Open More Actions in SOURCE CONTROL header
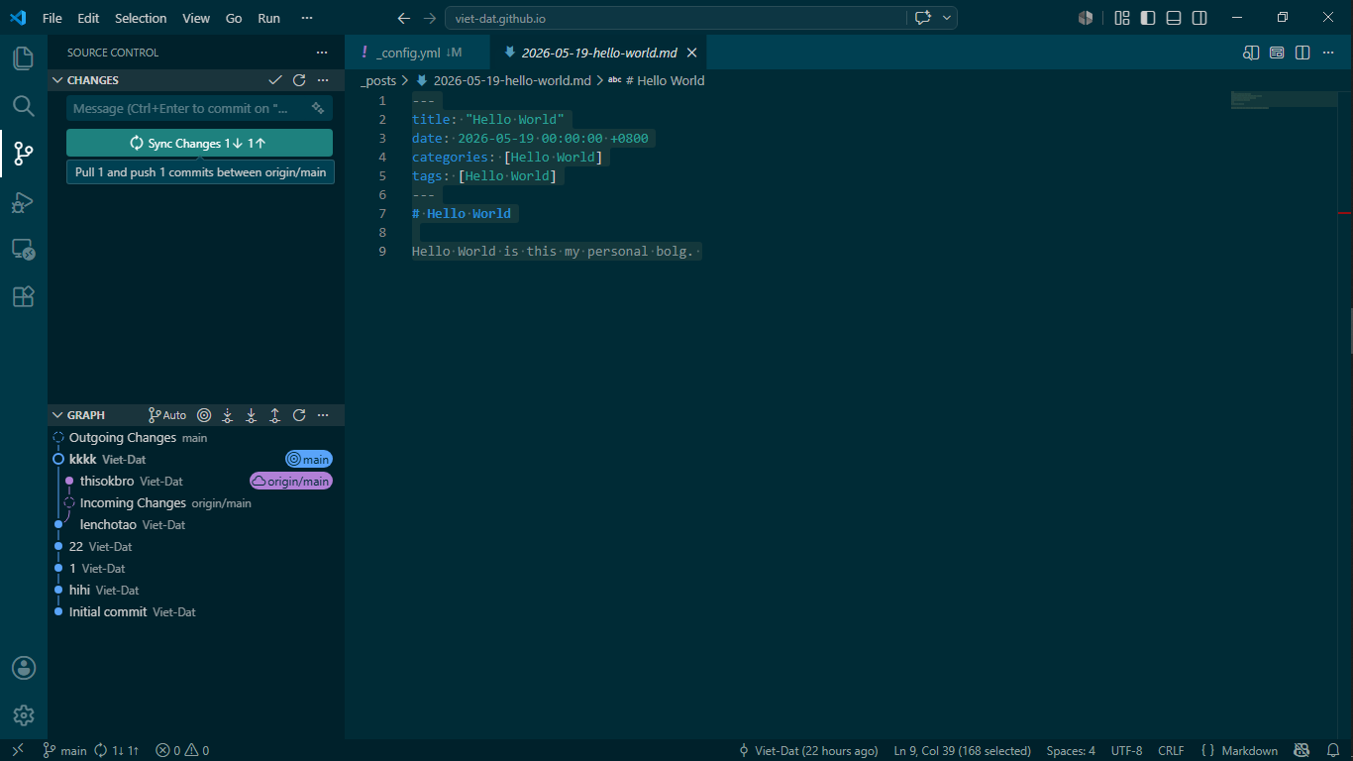The width and height of the screenshot is (1353, 761). pyautogui.click(x=322, y=53)
